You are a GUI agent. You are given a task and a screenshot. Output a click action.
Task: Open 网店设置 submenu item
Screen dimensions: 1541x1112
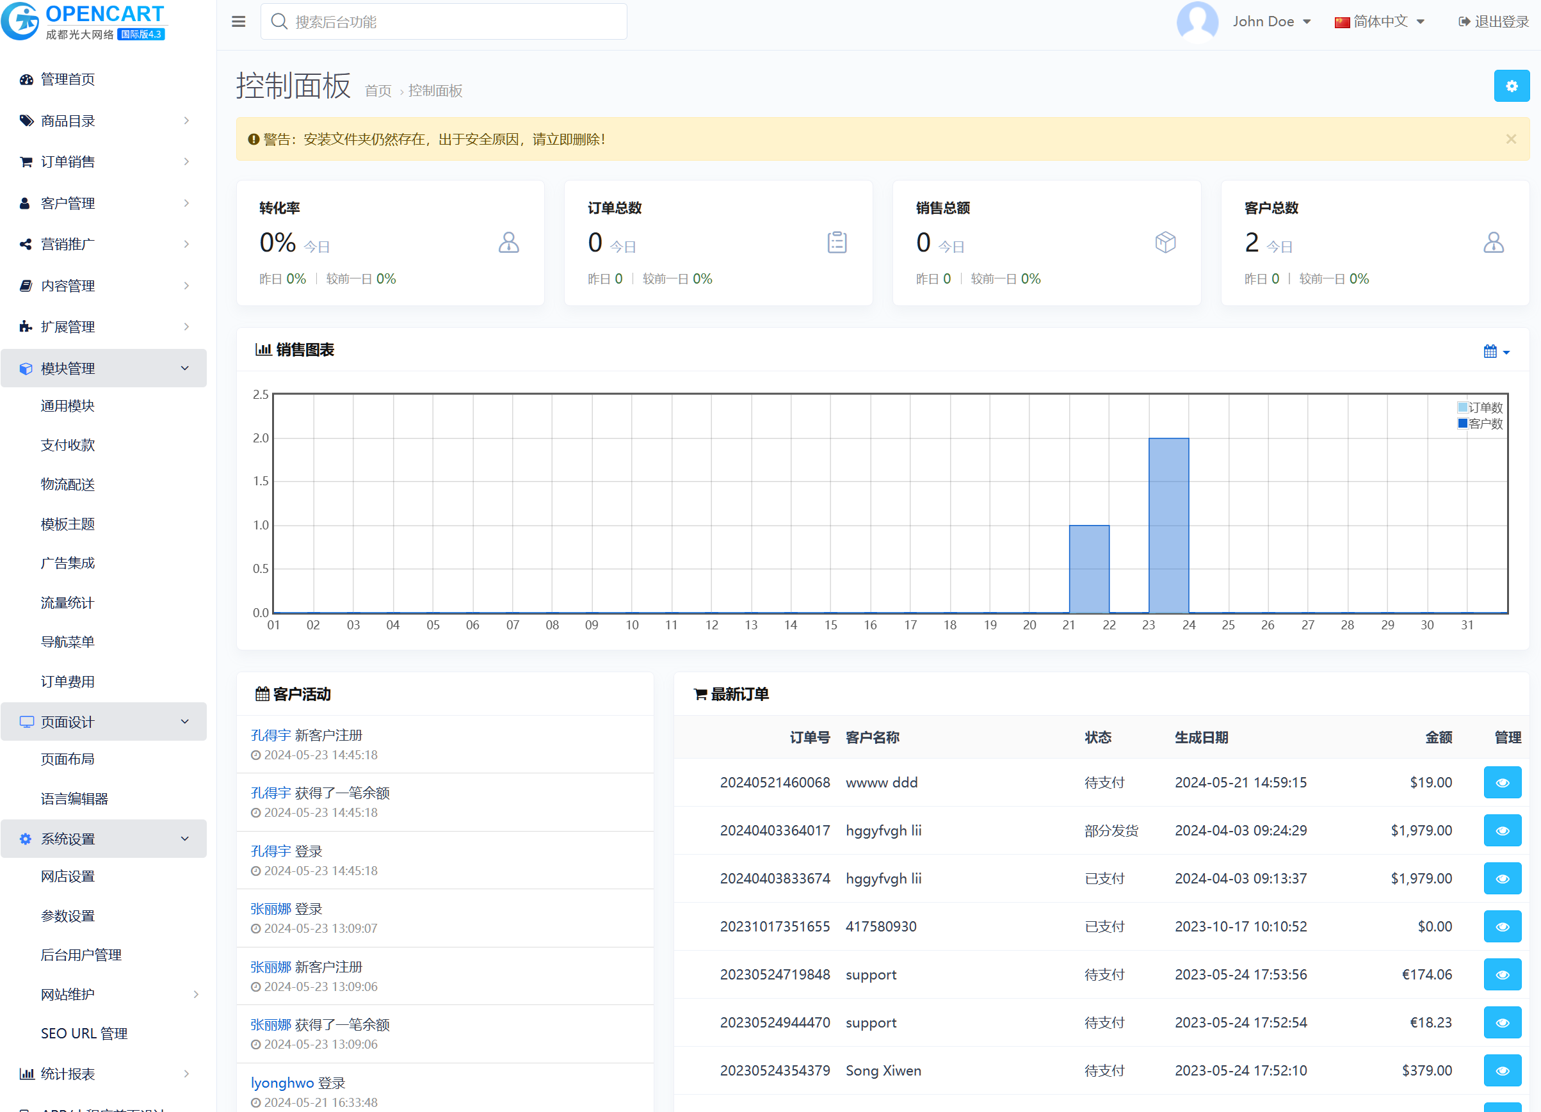click(67, 876)
